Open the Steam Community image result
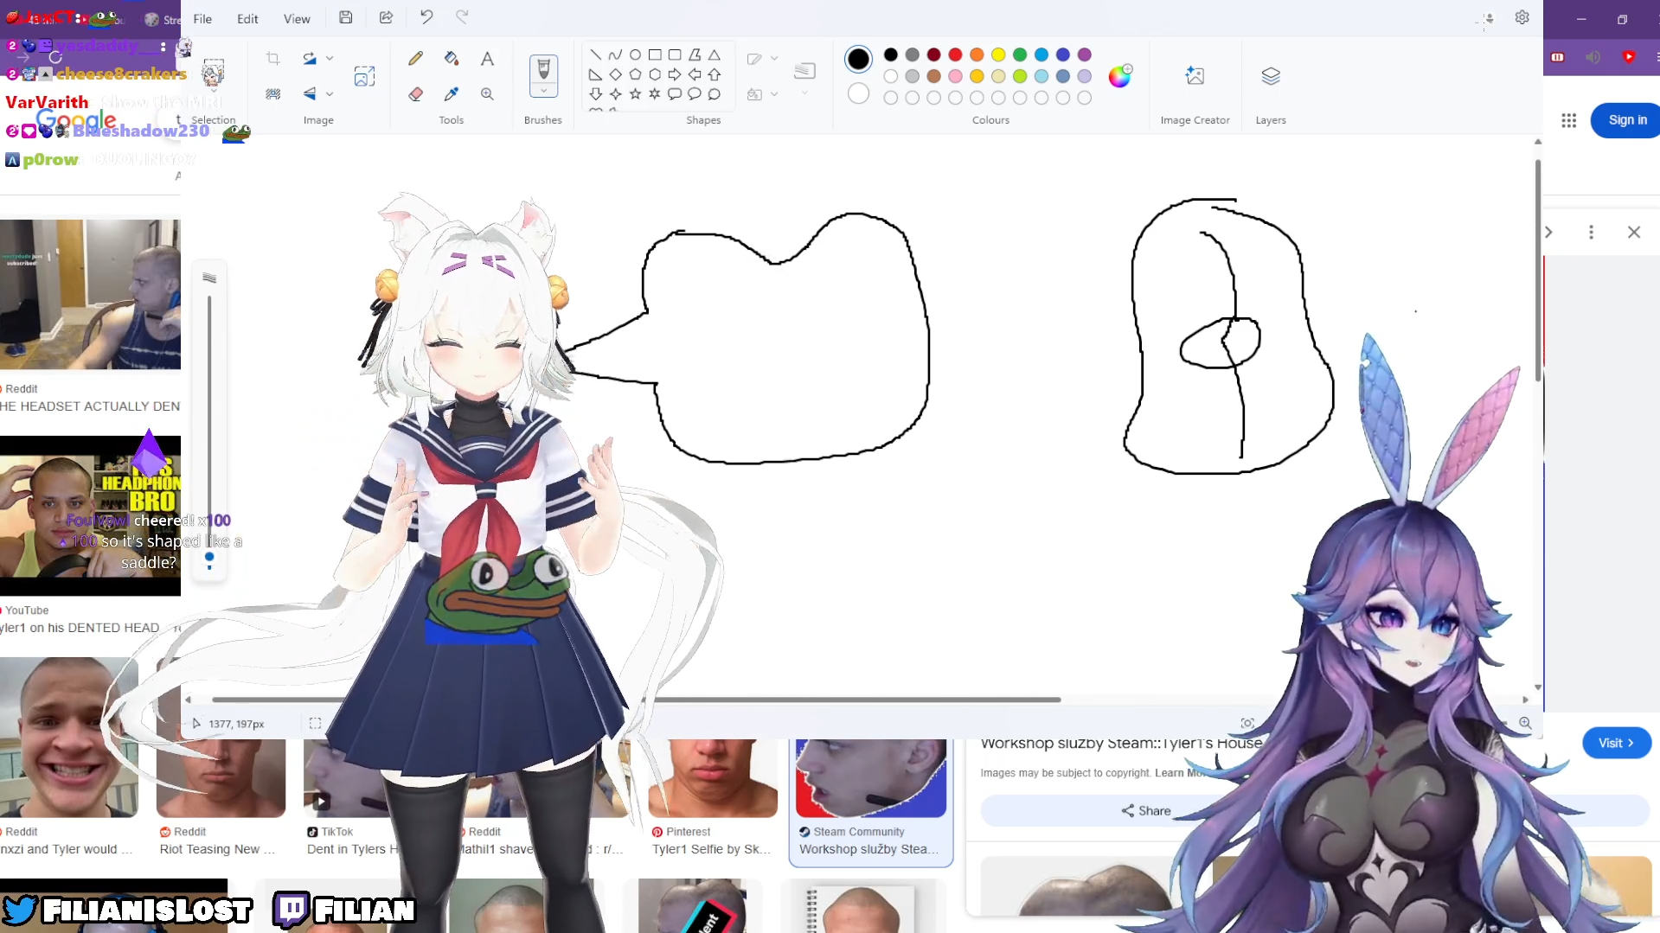Image resolution: width=1660 pixels, height=933 pixels. coord(871,801)
